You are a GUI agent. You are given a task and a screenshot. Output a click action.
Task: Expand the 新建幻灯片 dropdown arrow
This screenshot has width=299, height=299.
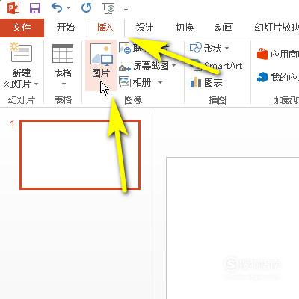37,84
